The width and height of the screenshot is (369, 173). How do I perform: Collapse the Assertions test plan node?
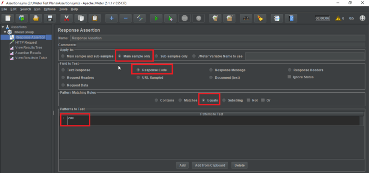click(x=2, y=27)
